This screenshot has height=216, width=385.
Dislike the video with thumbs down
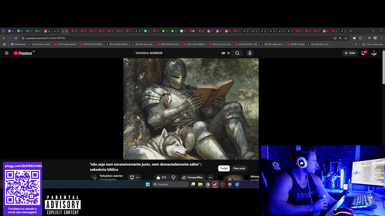(x=173, y=177)
